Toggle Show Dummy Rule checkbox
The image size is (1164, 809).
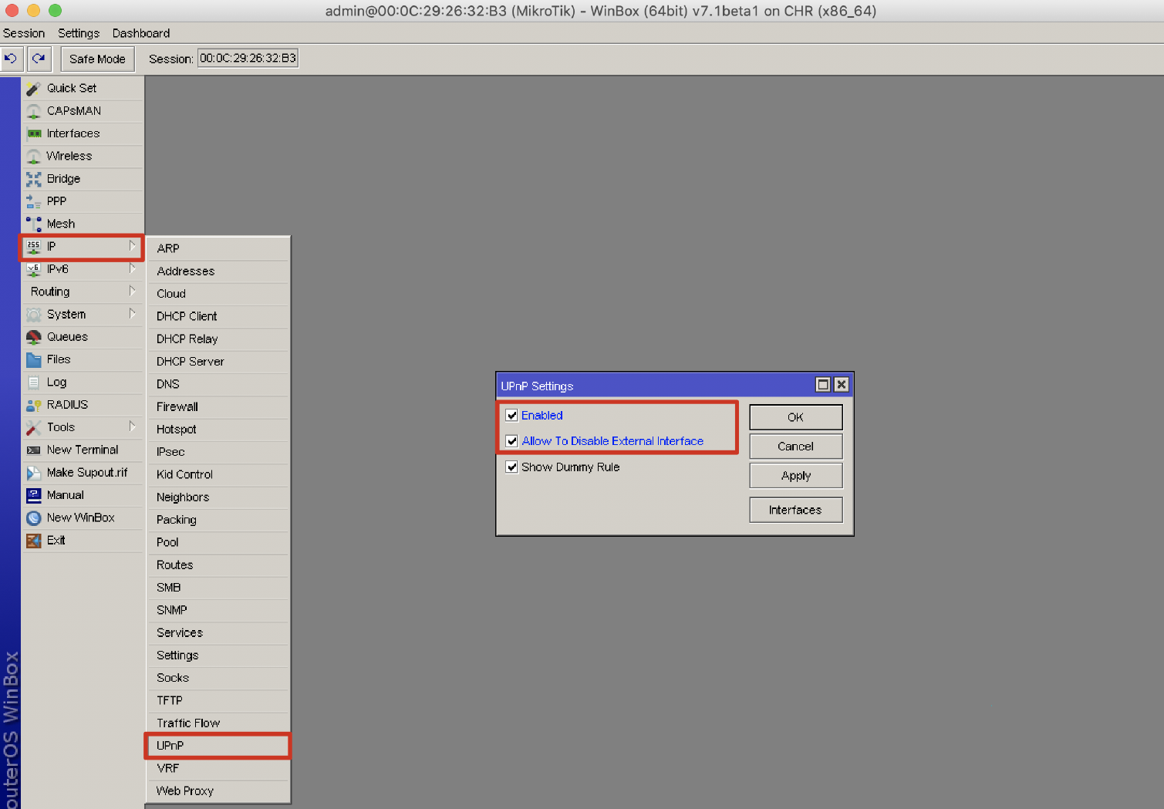coord(511,467)
